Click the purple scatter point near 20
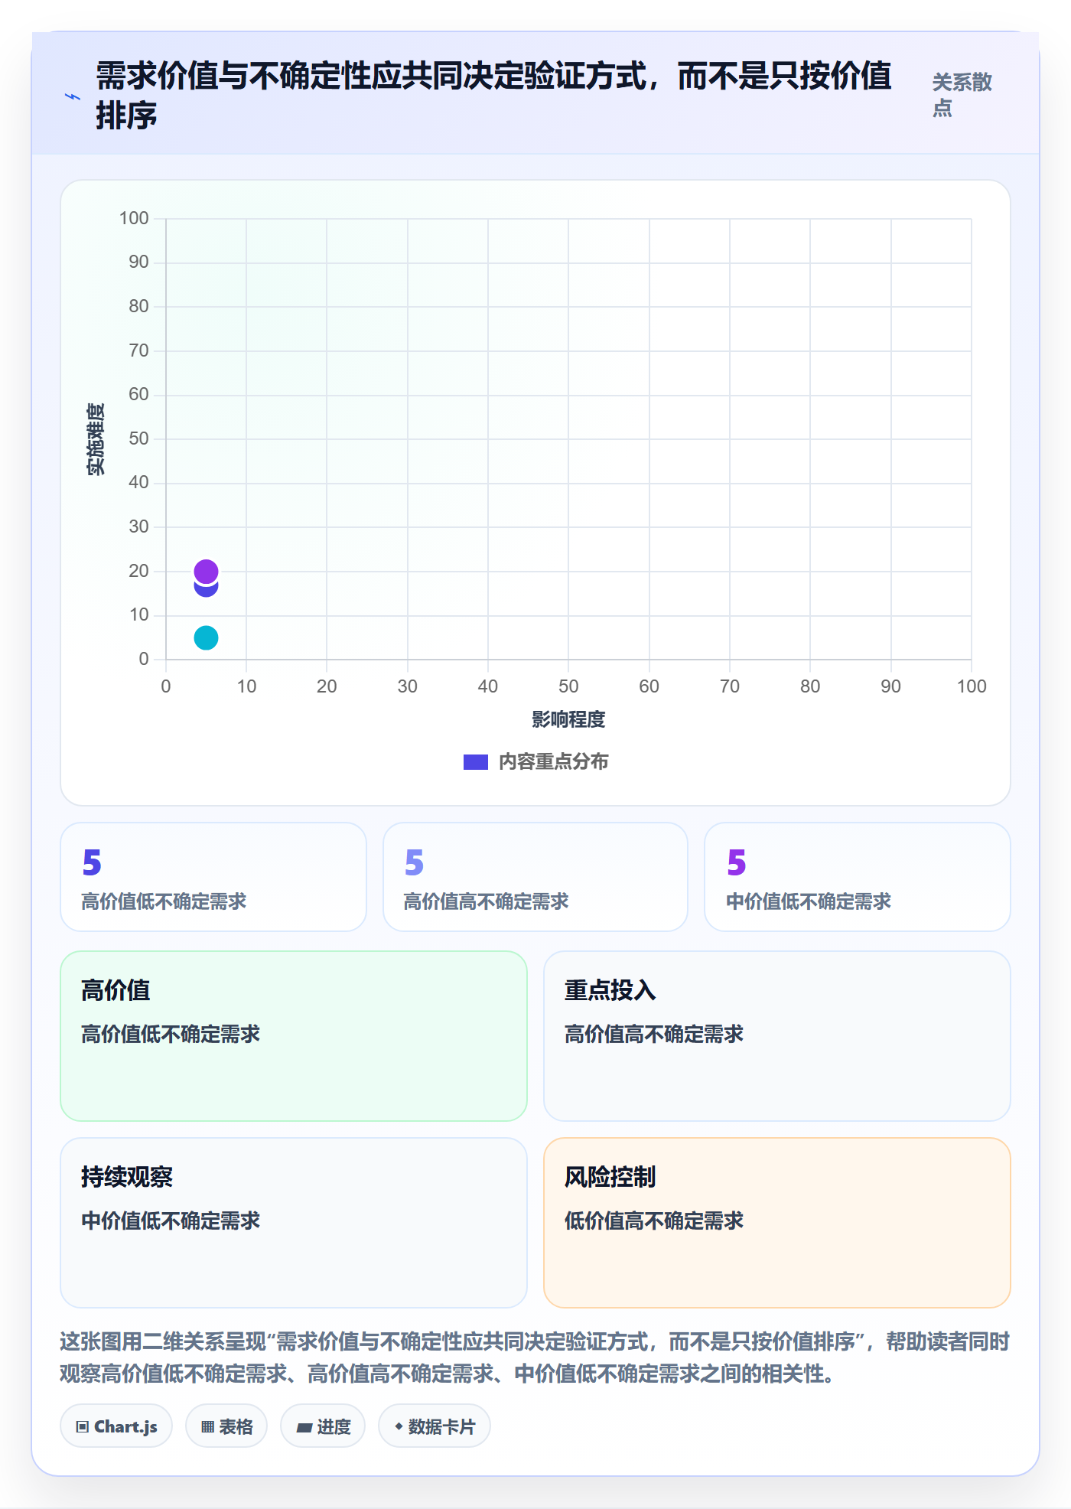This screenshot has width=1071, height=1509. click(x=206, y=571)
